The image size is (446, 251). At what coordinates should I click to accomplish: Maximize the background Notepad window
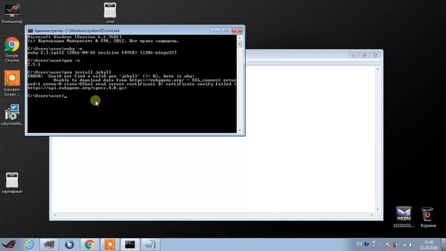[364, 55]
